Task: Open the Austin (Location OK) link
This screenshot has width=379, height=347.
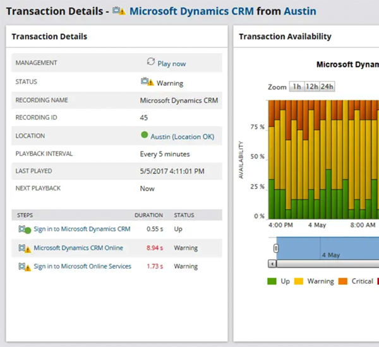Action: 183,137
